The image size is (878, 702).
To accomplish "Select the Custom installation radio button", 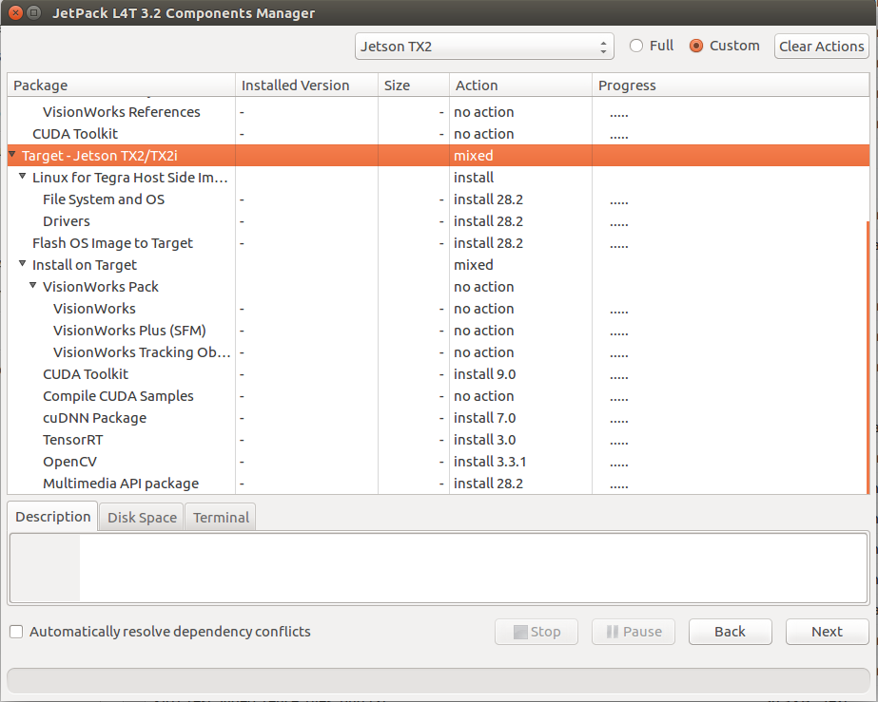I will 696,46.
